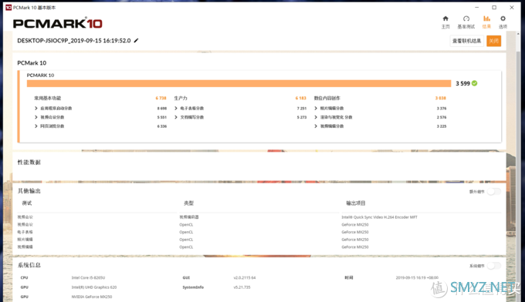The width and height of the screenshot is (525, 302).
Task: Click the pencil icon to rename result
Action: coord(136,41)
